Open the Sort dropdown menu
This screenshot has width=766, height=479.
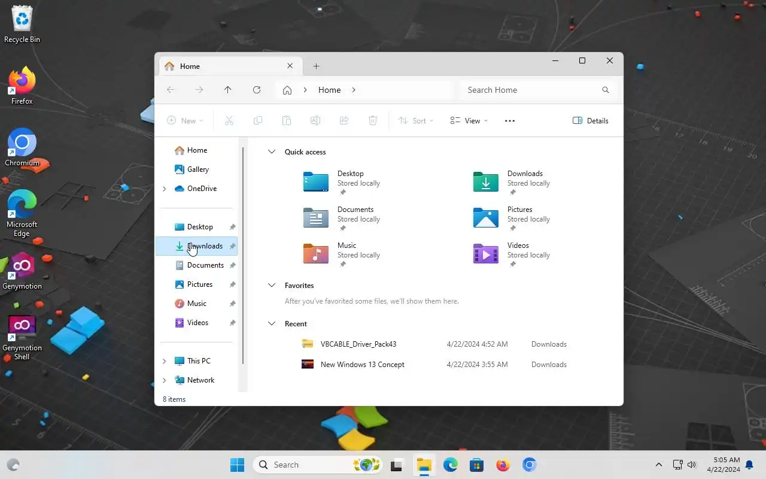point(416,120)
